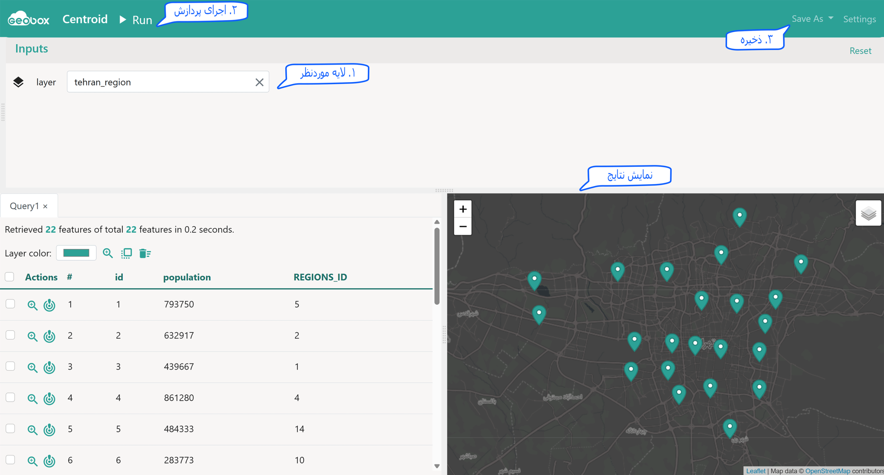
Task: Check the checkbox for row 2
Action: pos(10,335)
